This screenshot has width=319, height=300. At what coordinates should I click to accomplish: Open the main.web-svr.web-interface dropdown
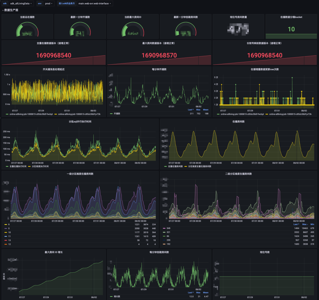95,4
